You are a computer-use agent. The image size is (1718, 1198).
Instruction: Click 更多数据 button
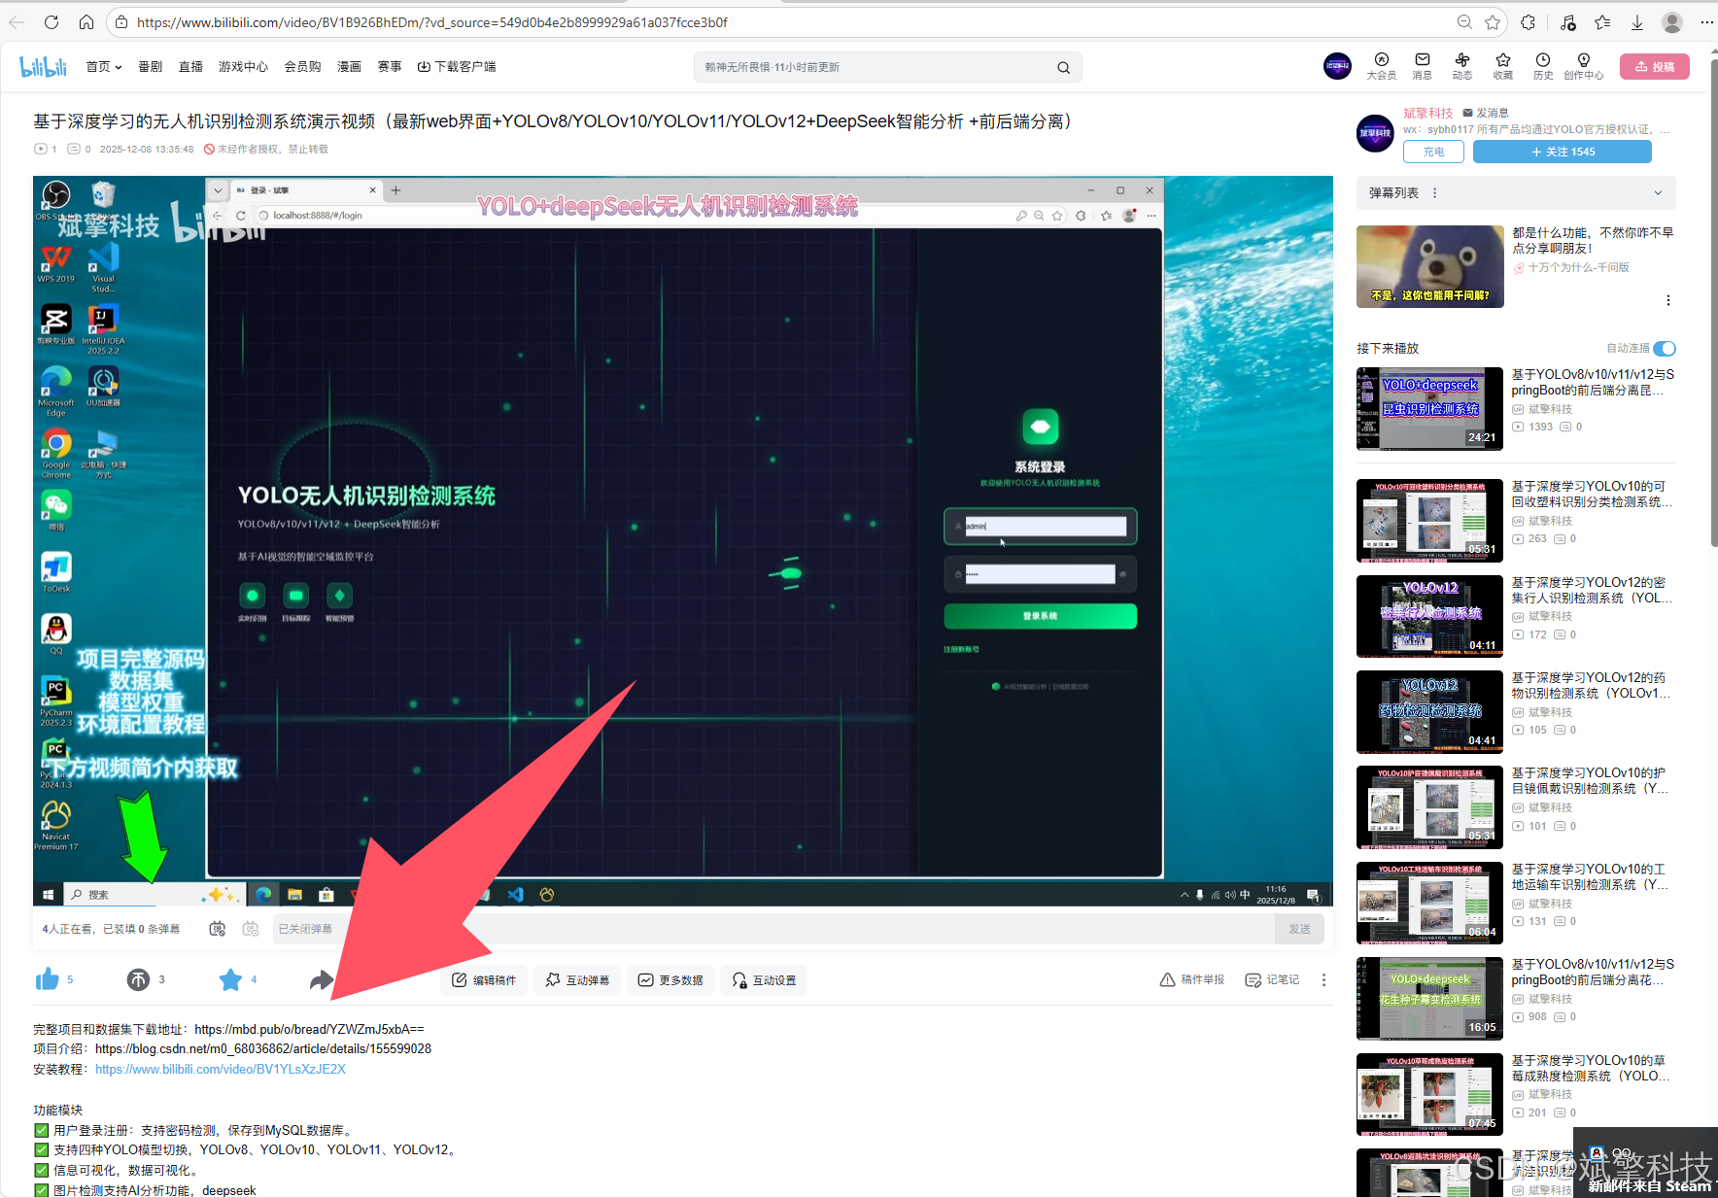670,980
